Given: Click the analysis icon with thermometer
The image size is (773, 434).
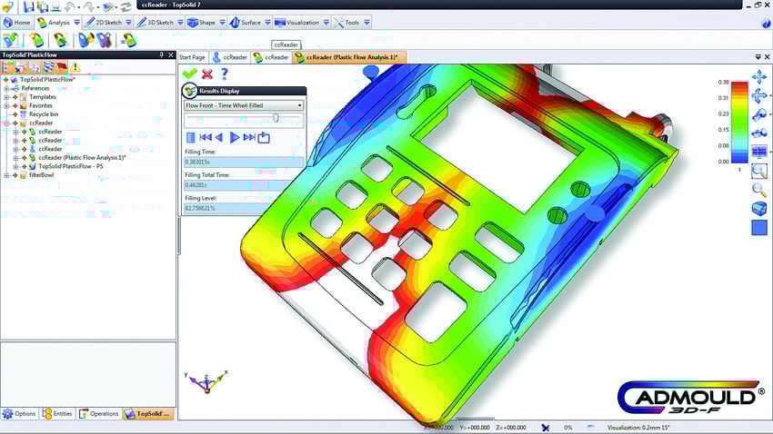Looking at the screenshot, I should (x=104, y=40).
